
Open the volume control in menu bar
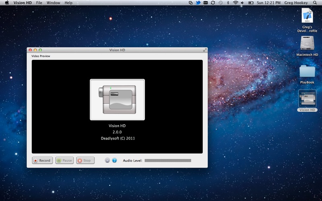click(243, 3)
